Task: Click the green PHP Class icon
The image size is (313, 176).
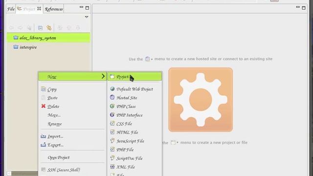Action: 112,106
